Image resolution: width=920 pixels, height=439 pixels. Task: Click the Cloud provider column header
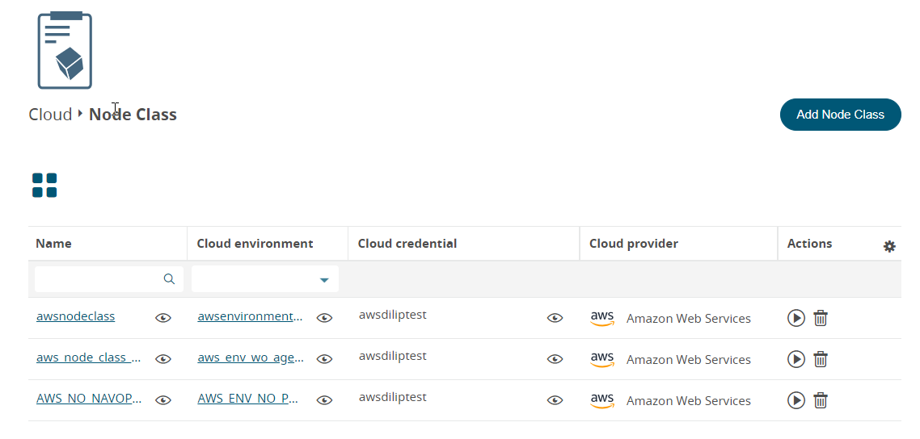(x=634, y=244)
